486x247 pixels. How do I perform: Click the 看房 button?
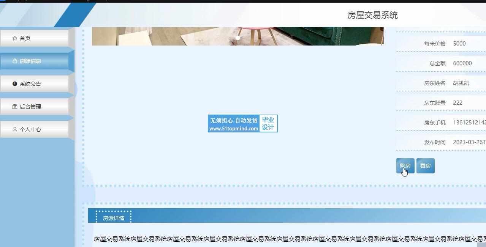pyautogui.click(x=425, y=166)
